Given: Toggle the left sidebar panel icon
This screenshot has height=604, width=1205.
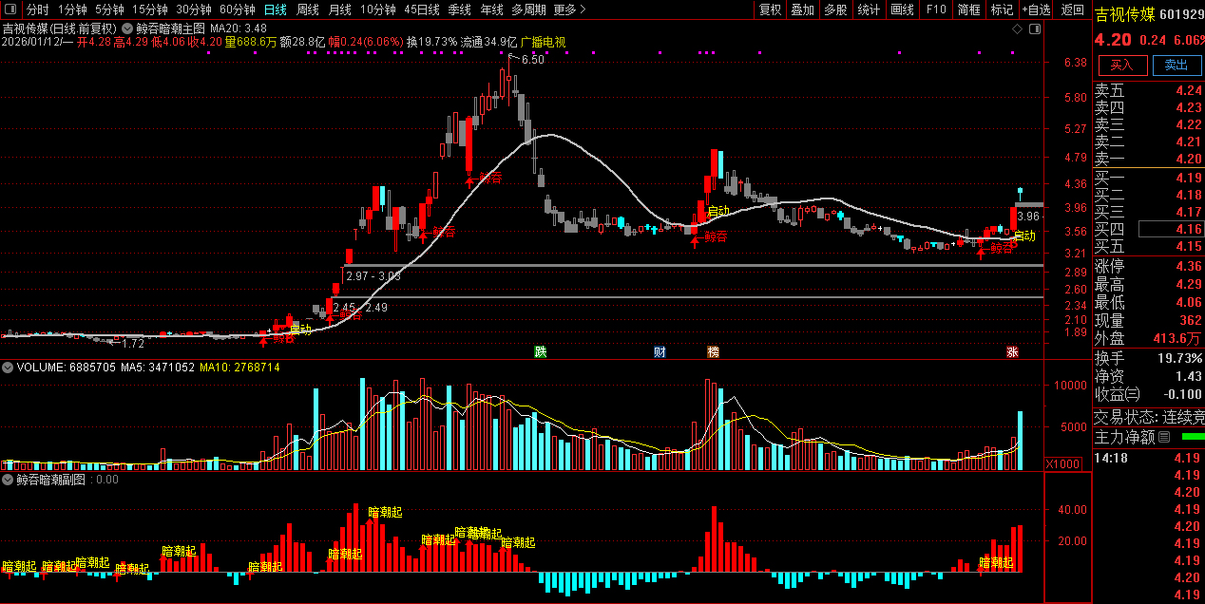Looking at the screenshot, I should pos(10,9).
